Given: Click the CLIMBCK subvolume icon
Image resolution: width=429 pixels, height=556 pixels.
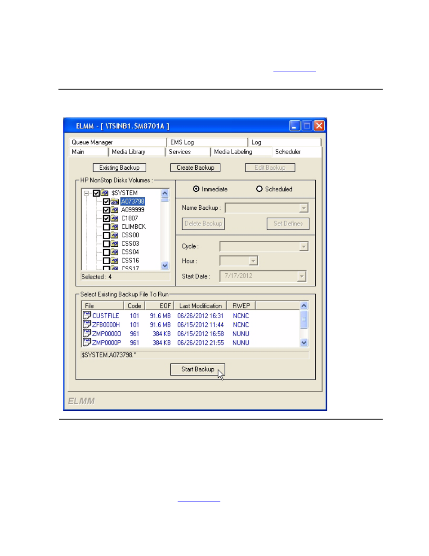Looking at the screenshot, I should click(x=115, y=227).
